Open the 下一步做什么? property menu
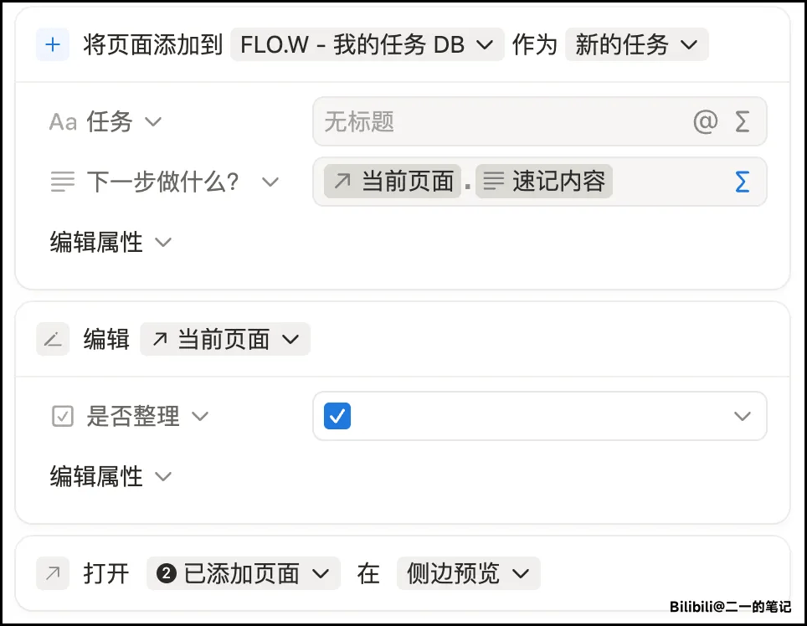This screenshot has height=626, width=807. [182, 182]
